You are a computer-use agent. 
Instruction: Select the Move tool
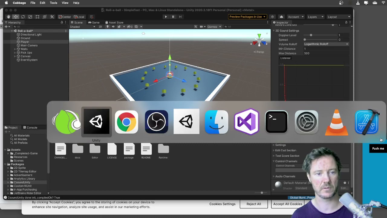[x=16, y=17]
